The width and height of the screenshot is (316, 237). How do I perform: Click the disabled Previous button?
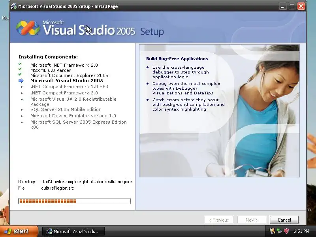click(x=219, y=220)
